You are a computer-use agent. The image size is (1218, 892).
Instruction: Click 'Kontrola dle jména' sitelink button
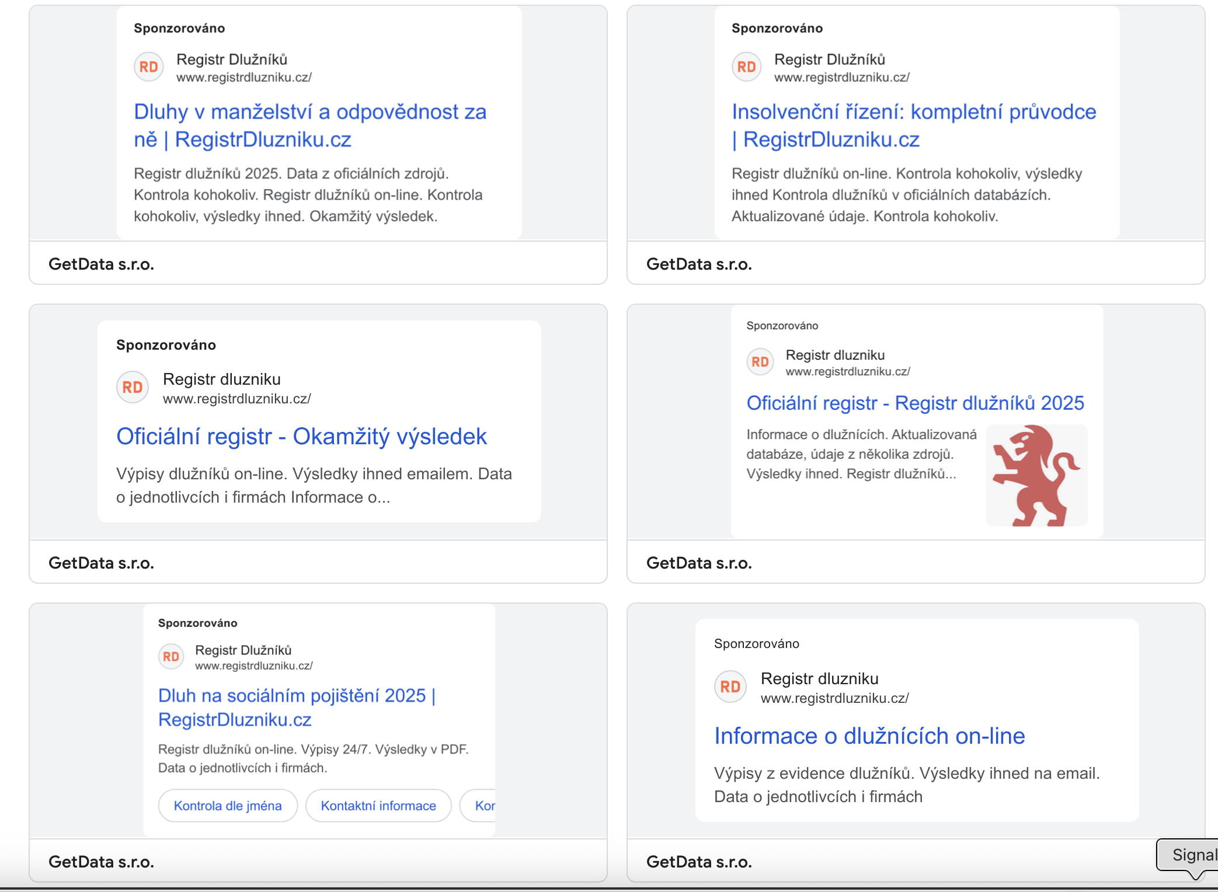(228, 806)
